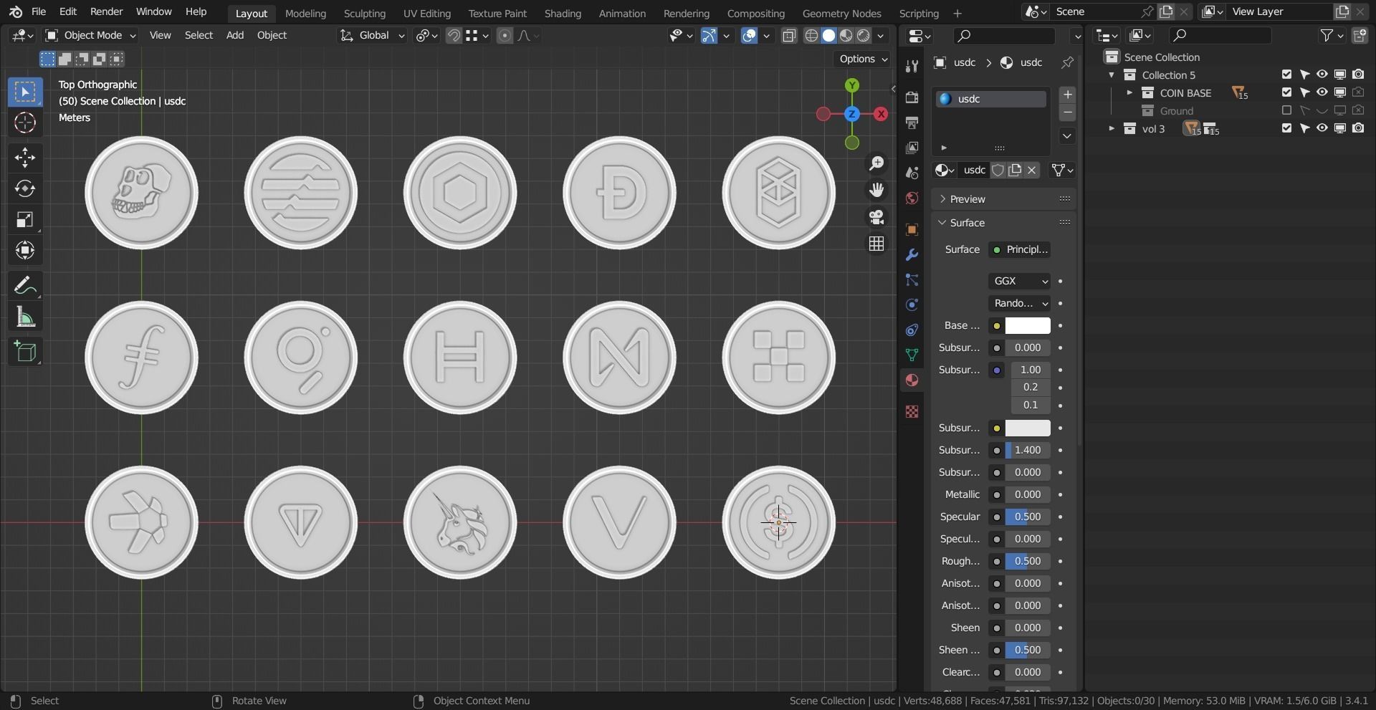Click the Specular slider value

1028,517
